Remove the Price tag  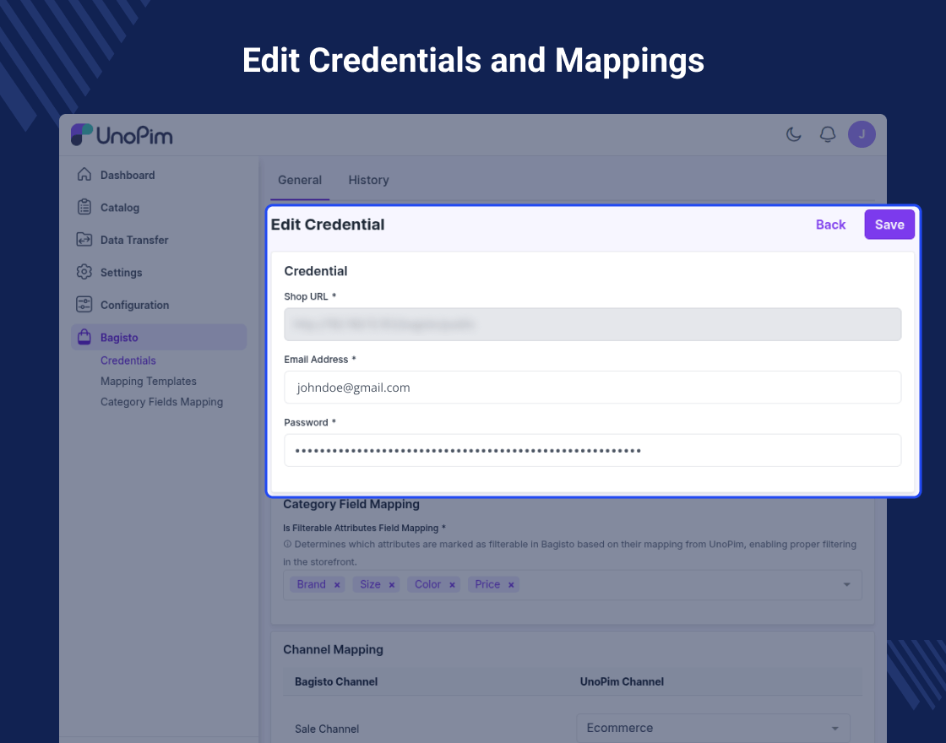click(511, 585)
